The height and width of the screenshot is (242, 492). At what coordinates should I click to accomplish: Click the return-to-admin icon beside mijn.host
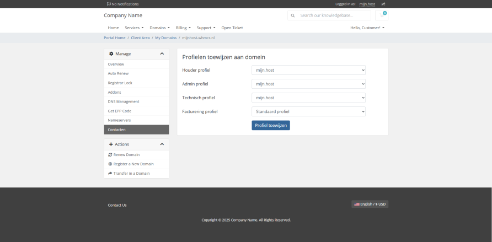pyautogui.click(x=383, y=4)
